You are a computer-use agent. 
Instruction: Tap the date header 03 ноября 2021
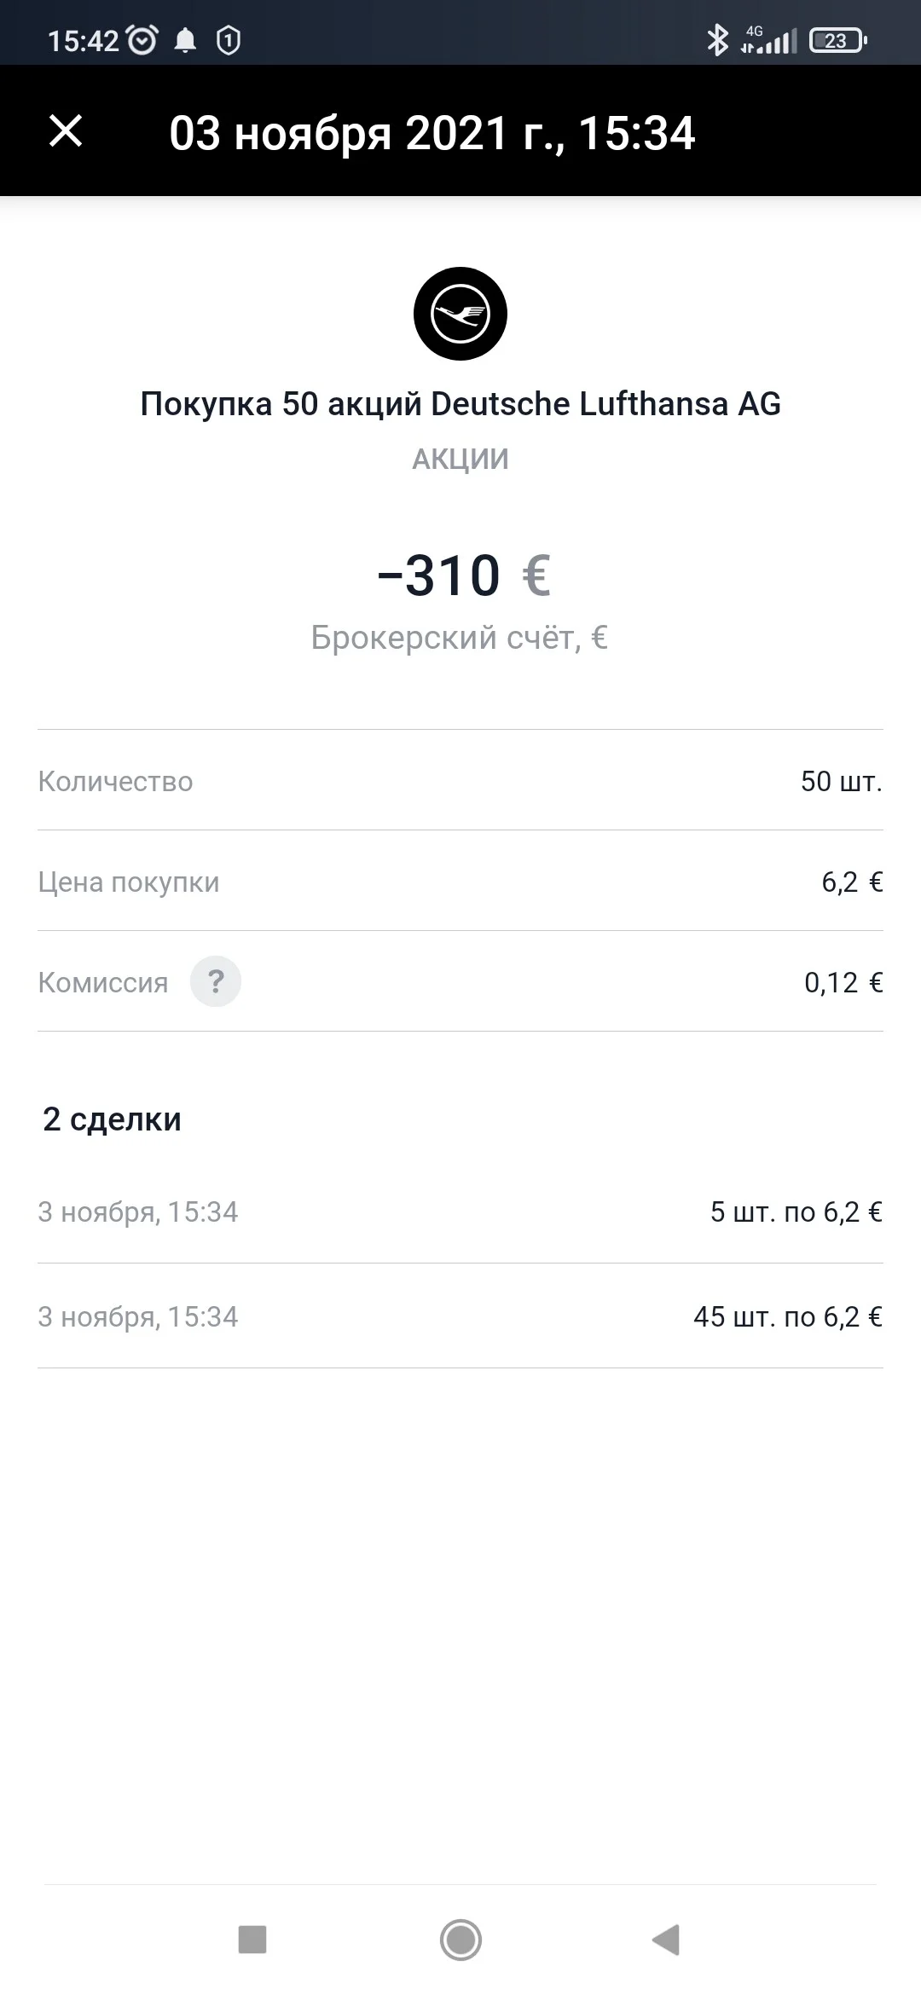432,133
